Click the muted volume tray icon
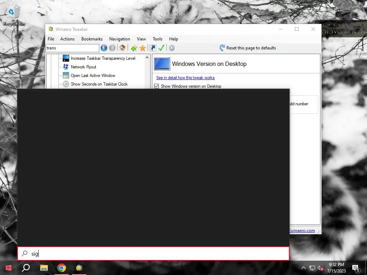Image resolution: width=367 pixels, height=275 pixels. 320,268
